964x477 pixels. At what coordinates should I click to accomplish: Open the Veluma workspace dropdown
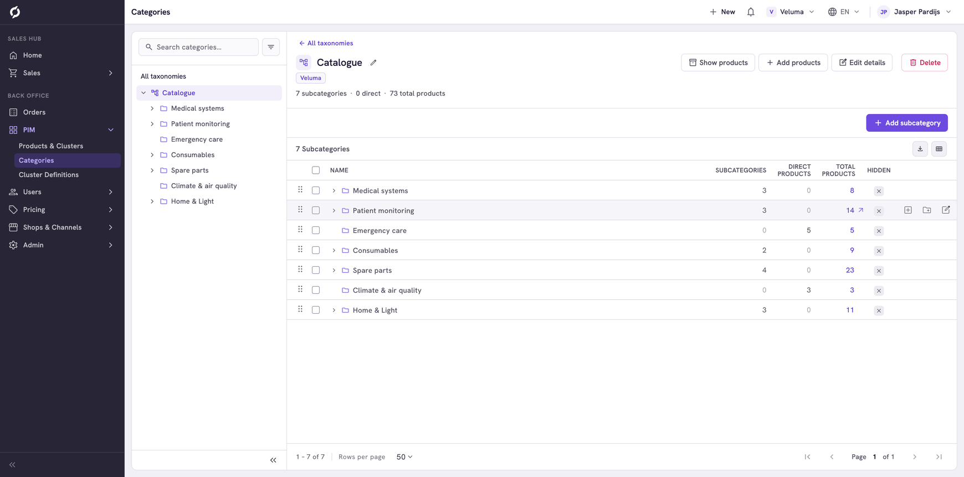click(x=791, y=12)
